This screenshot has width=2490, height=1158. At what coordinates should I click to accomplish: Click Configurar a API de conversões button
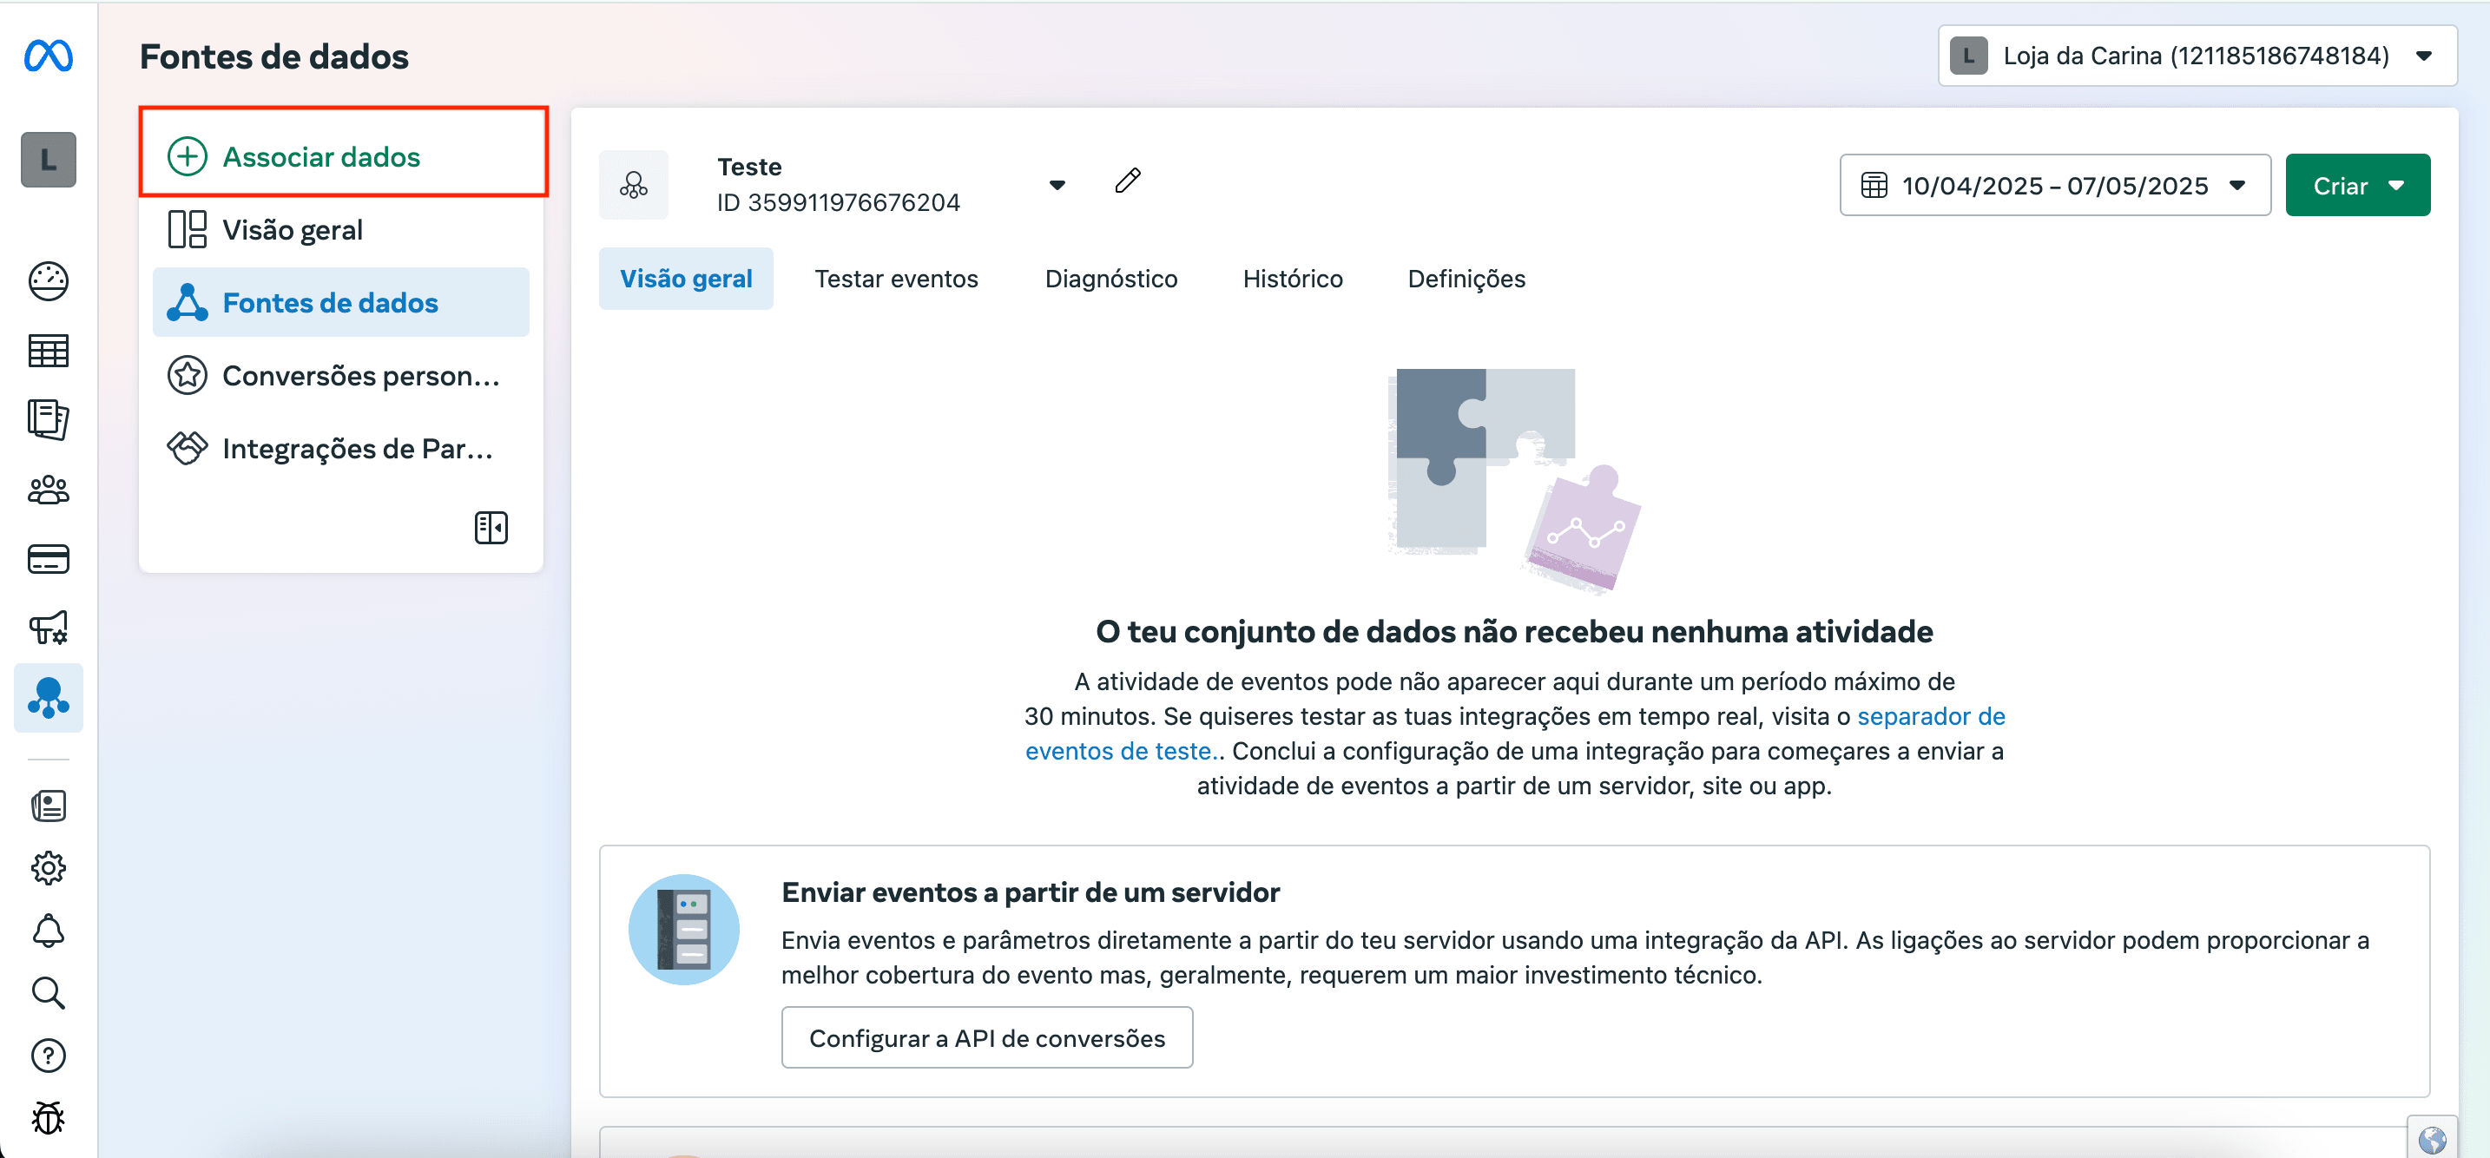pos(986,1037)
